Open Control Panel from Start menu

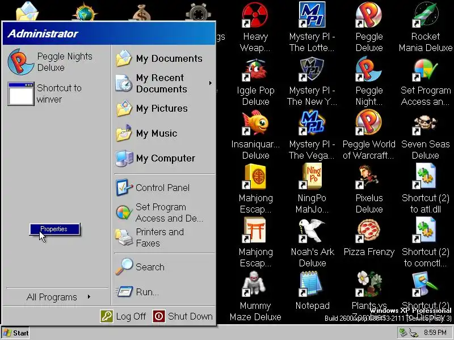tap(164, 188)
